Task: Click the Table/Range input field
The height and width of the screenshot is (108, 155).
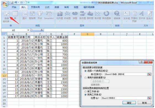Action: point(126,74)
